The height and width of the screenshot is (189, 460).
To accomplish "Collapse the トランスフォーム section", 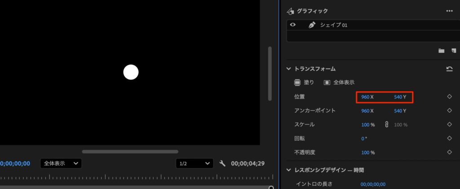I will pyautogui.click(x=289, y=69).
